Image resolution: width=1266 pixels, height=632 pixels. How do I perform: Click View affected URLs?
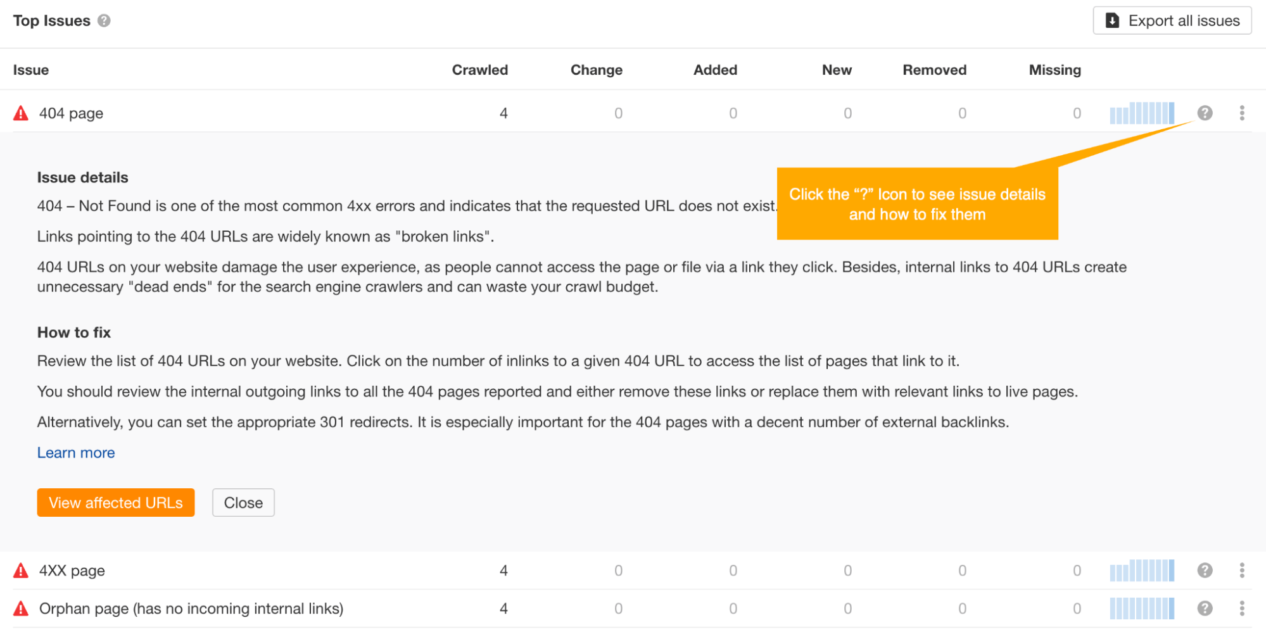pyautogui.click(x=115, y=502)
